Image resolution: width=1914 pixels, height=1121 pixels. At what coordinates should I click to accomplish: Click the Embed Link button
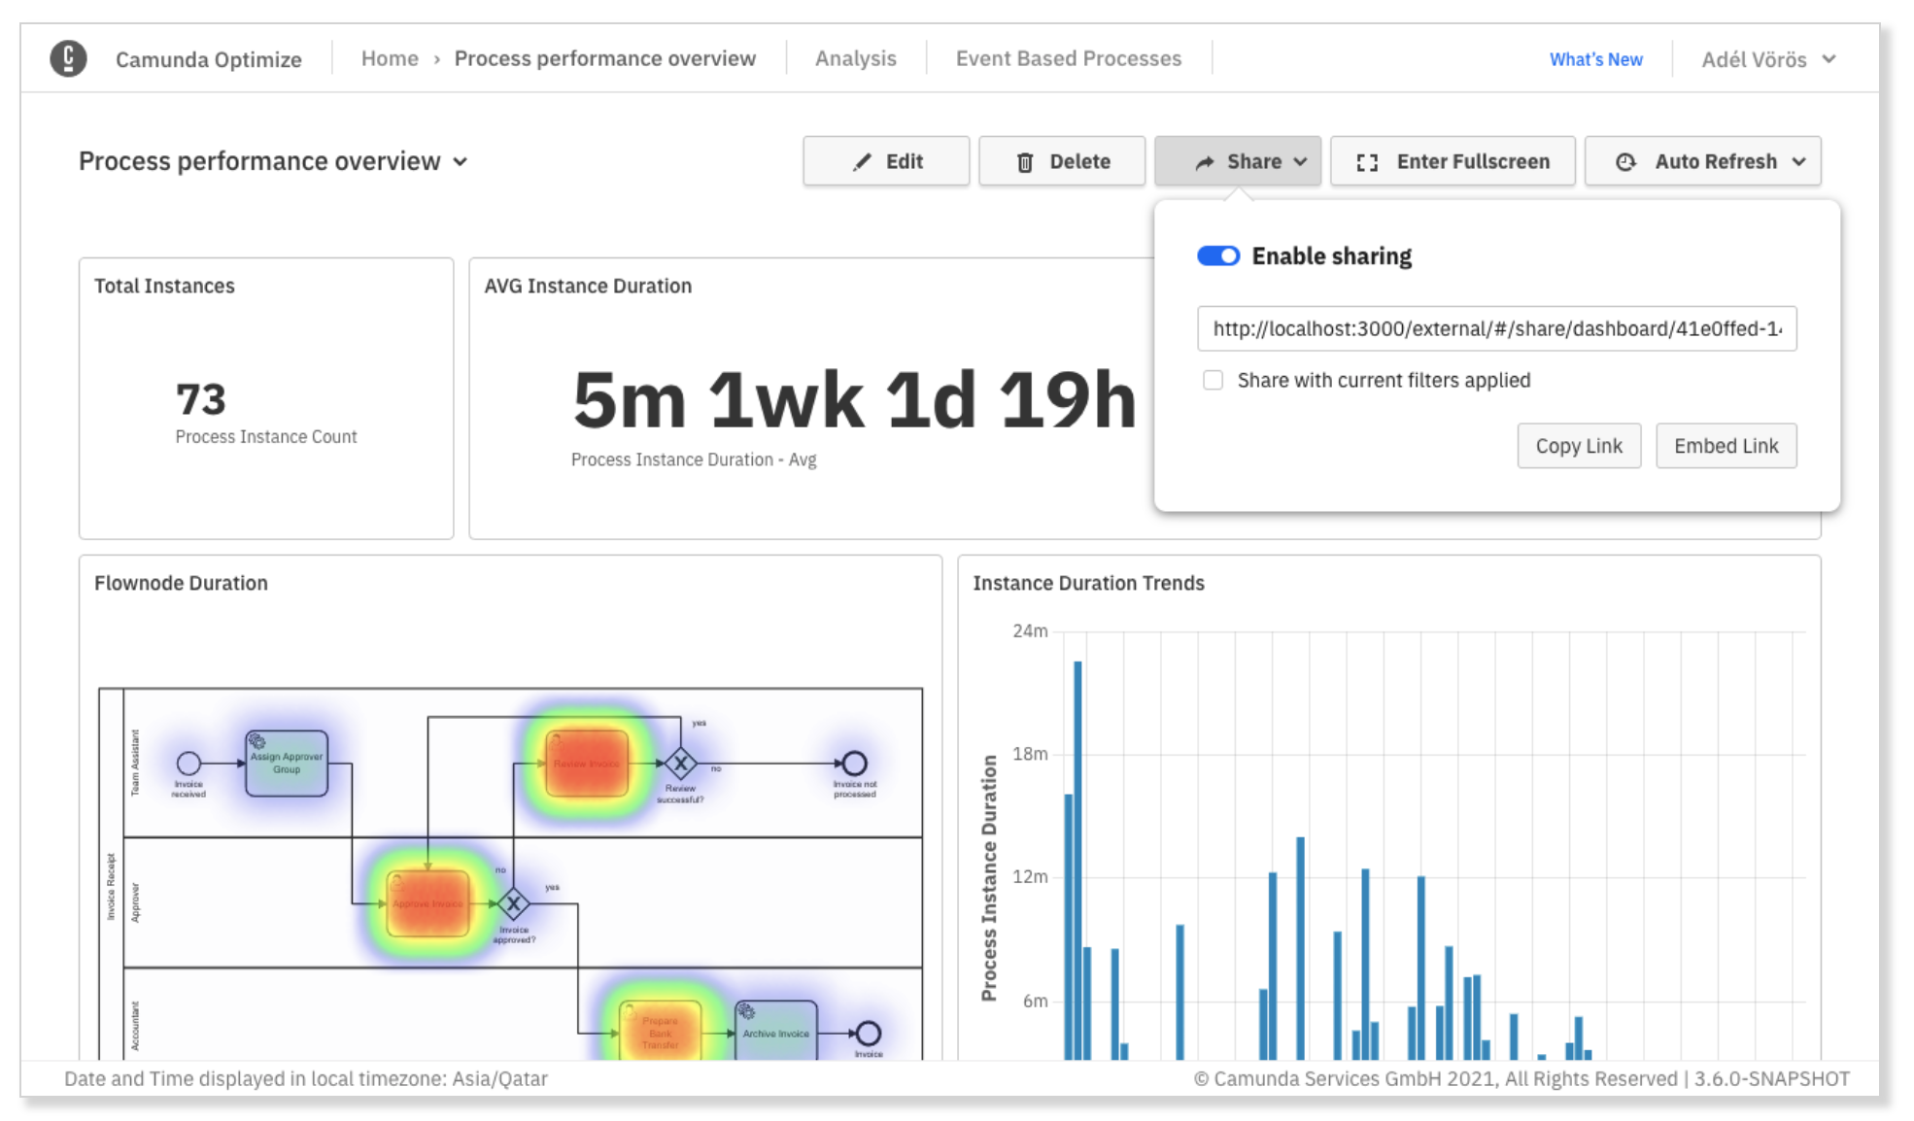(x=1726, y=446)
